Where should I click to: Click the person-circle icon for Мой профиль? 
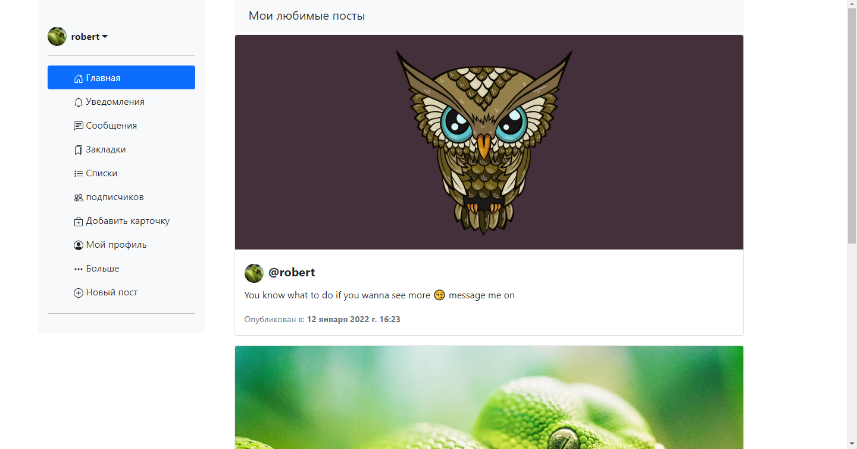point(79,245)
